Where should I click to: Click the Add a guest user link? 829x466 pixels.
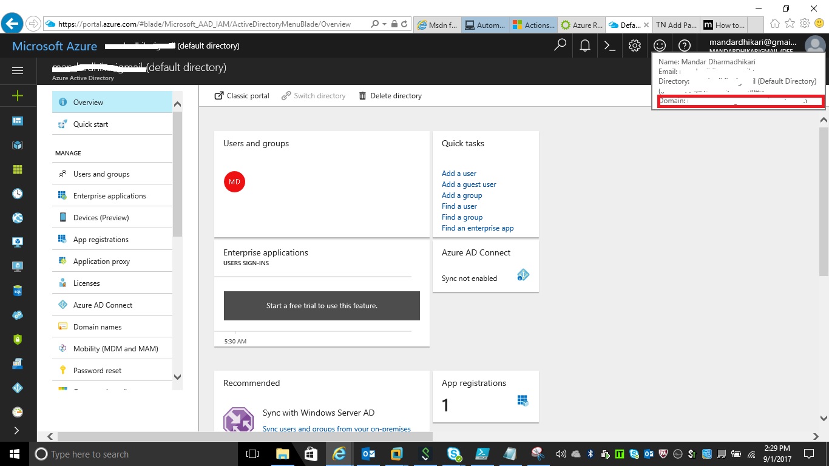tap(469, 184)
